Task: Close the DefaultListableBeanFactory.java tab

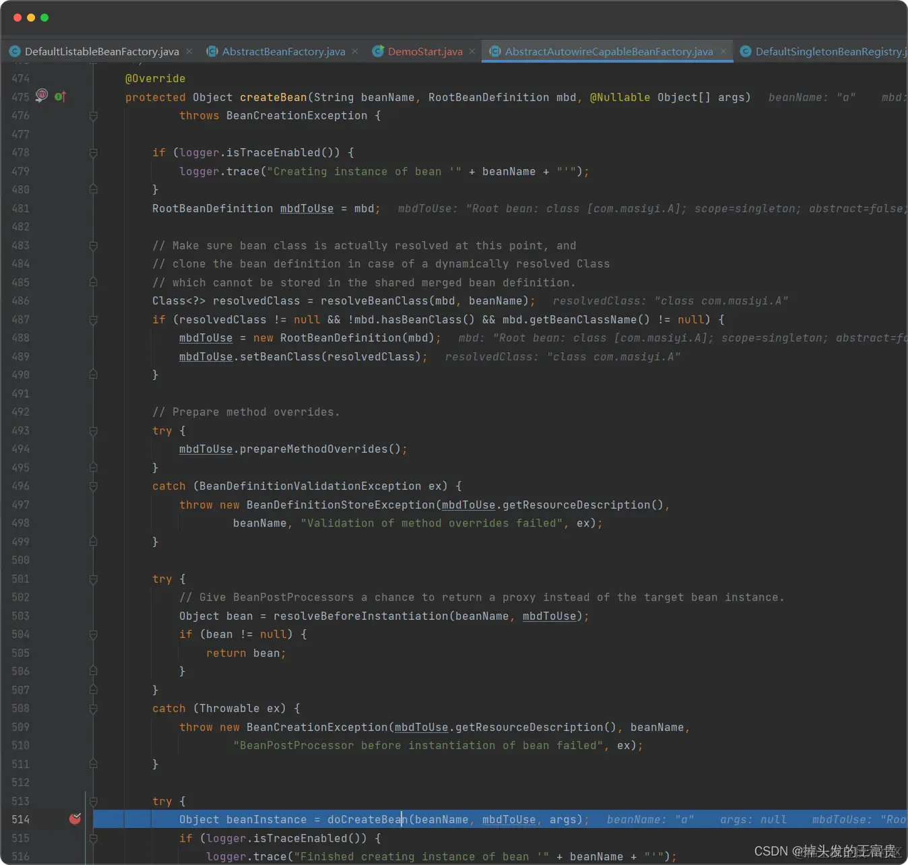Action: click(x=189, y=51)
